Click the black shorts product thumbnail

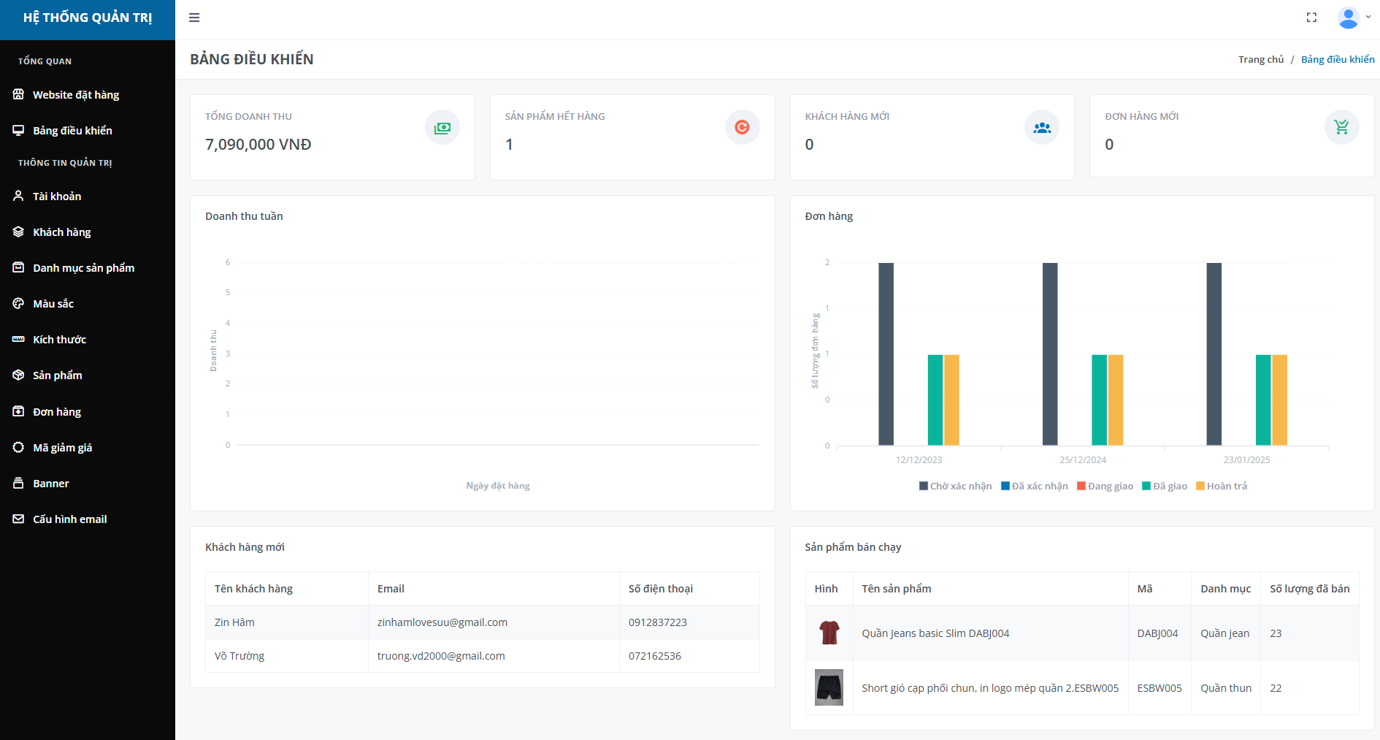click(x=829, y=687)
